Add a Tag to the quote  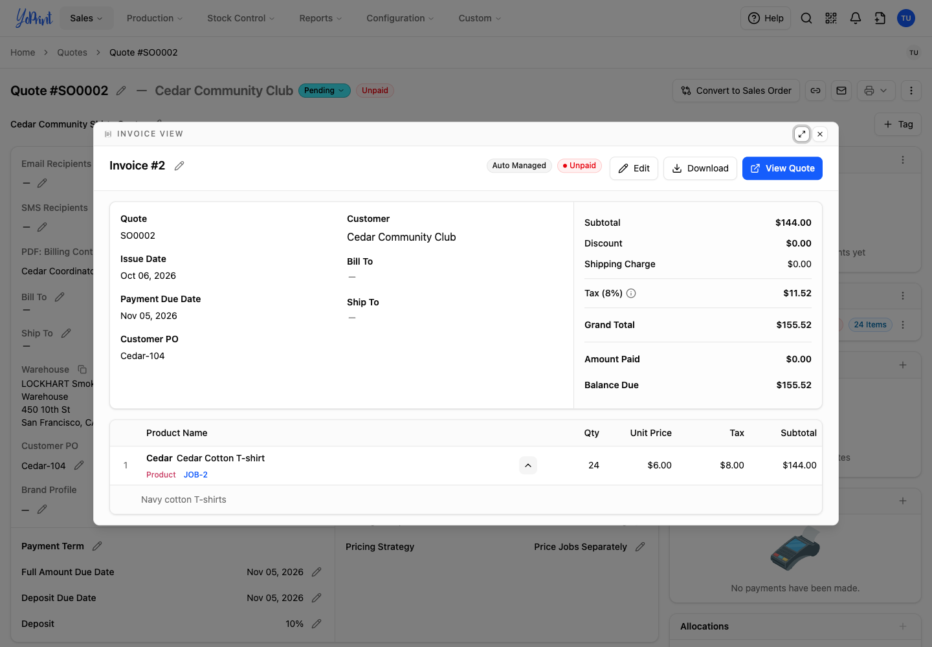[x=898, y=124]
